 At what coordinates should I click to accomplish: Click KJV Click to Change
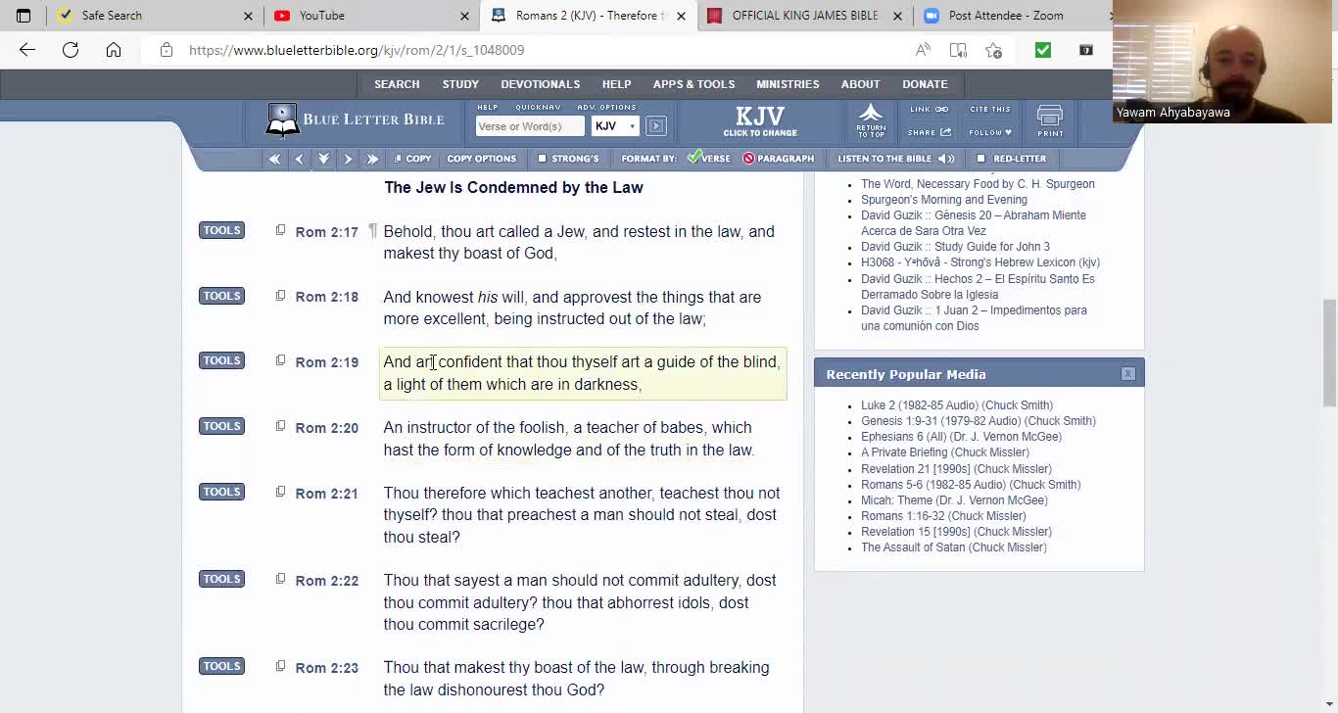coord(760,120)
